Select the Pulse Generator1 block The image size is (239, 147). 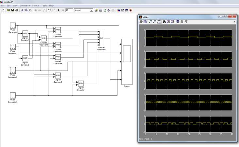coord(13,47)
